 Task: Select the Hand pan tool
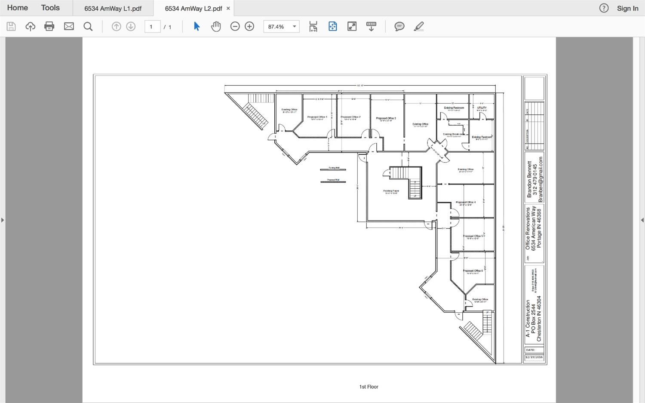click(216, 27)
